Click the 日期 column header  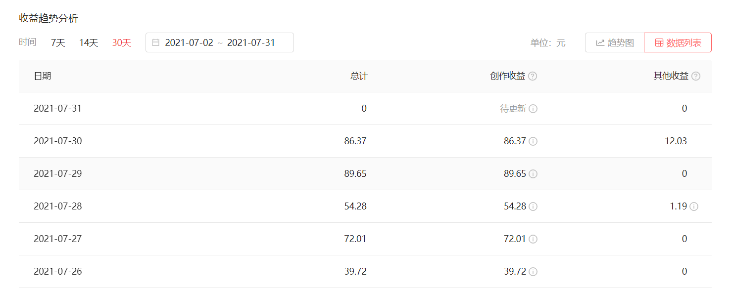tap(43, 76)
